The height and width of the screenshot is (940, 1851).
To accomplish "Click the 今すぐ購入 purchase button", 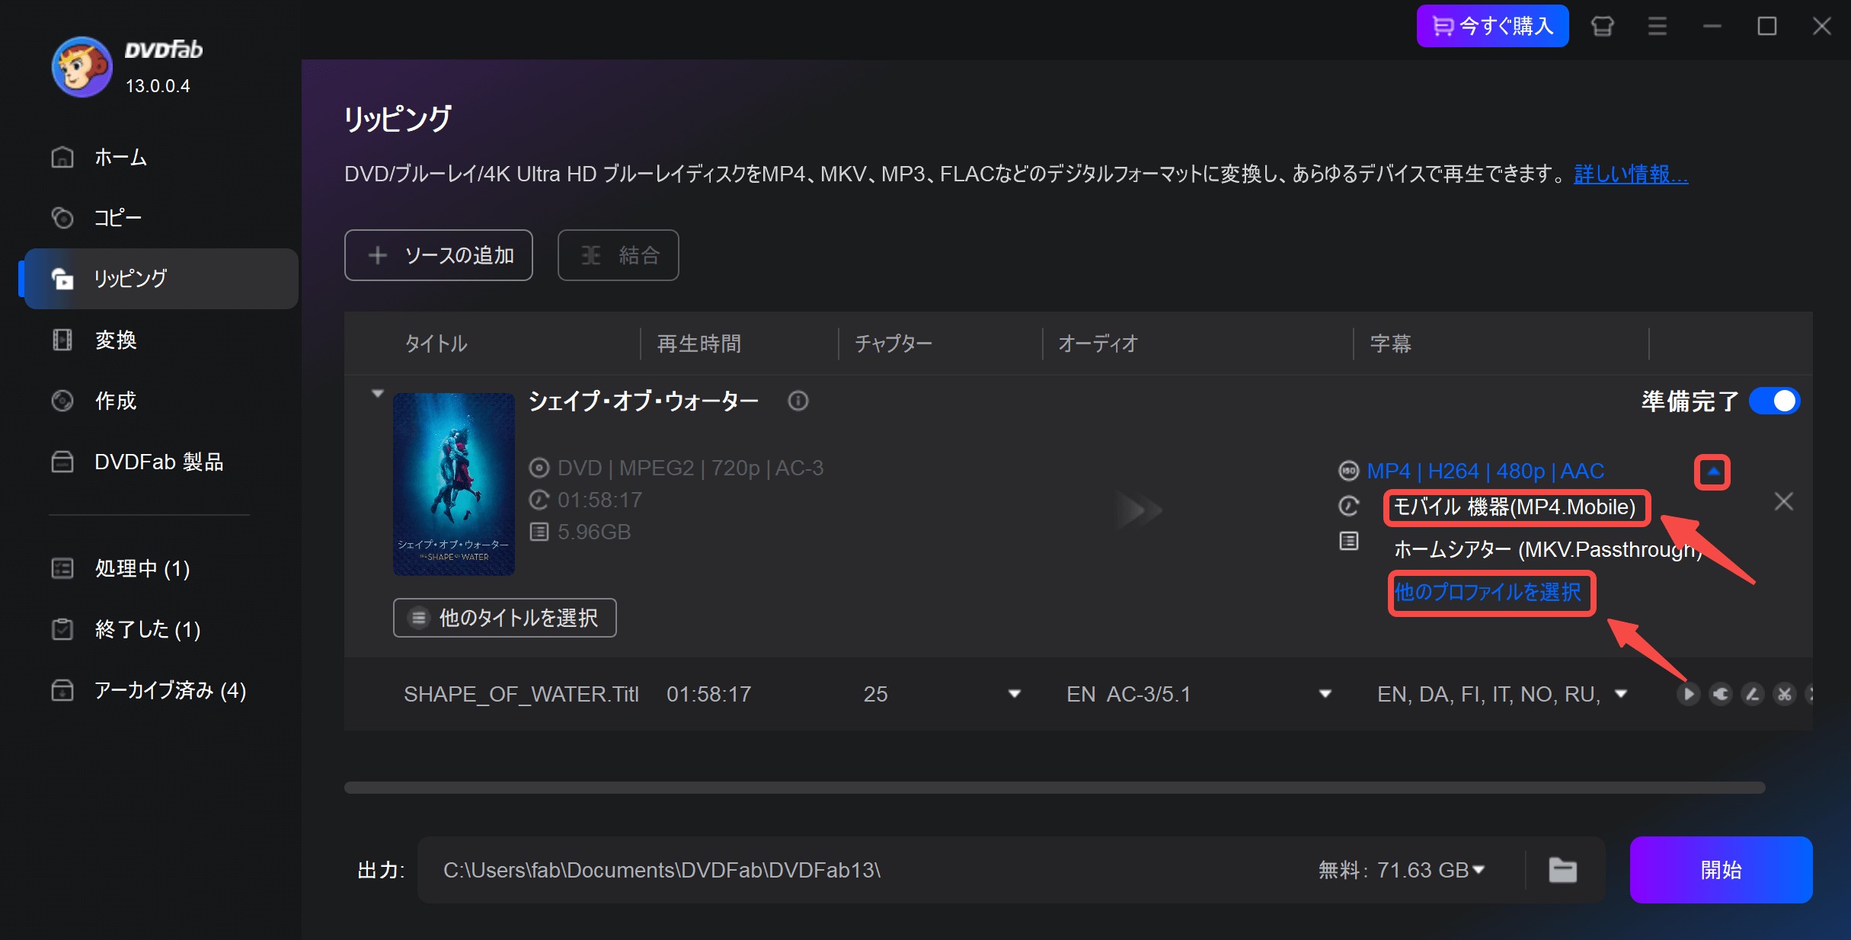I will pos(1492,26).
